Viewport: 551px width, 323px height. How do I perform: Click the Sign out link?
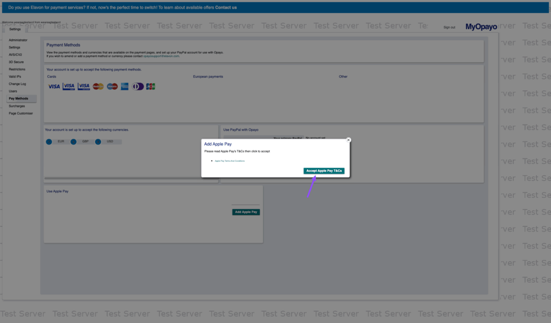449,27
